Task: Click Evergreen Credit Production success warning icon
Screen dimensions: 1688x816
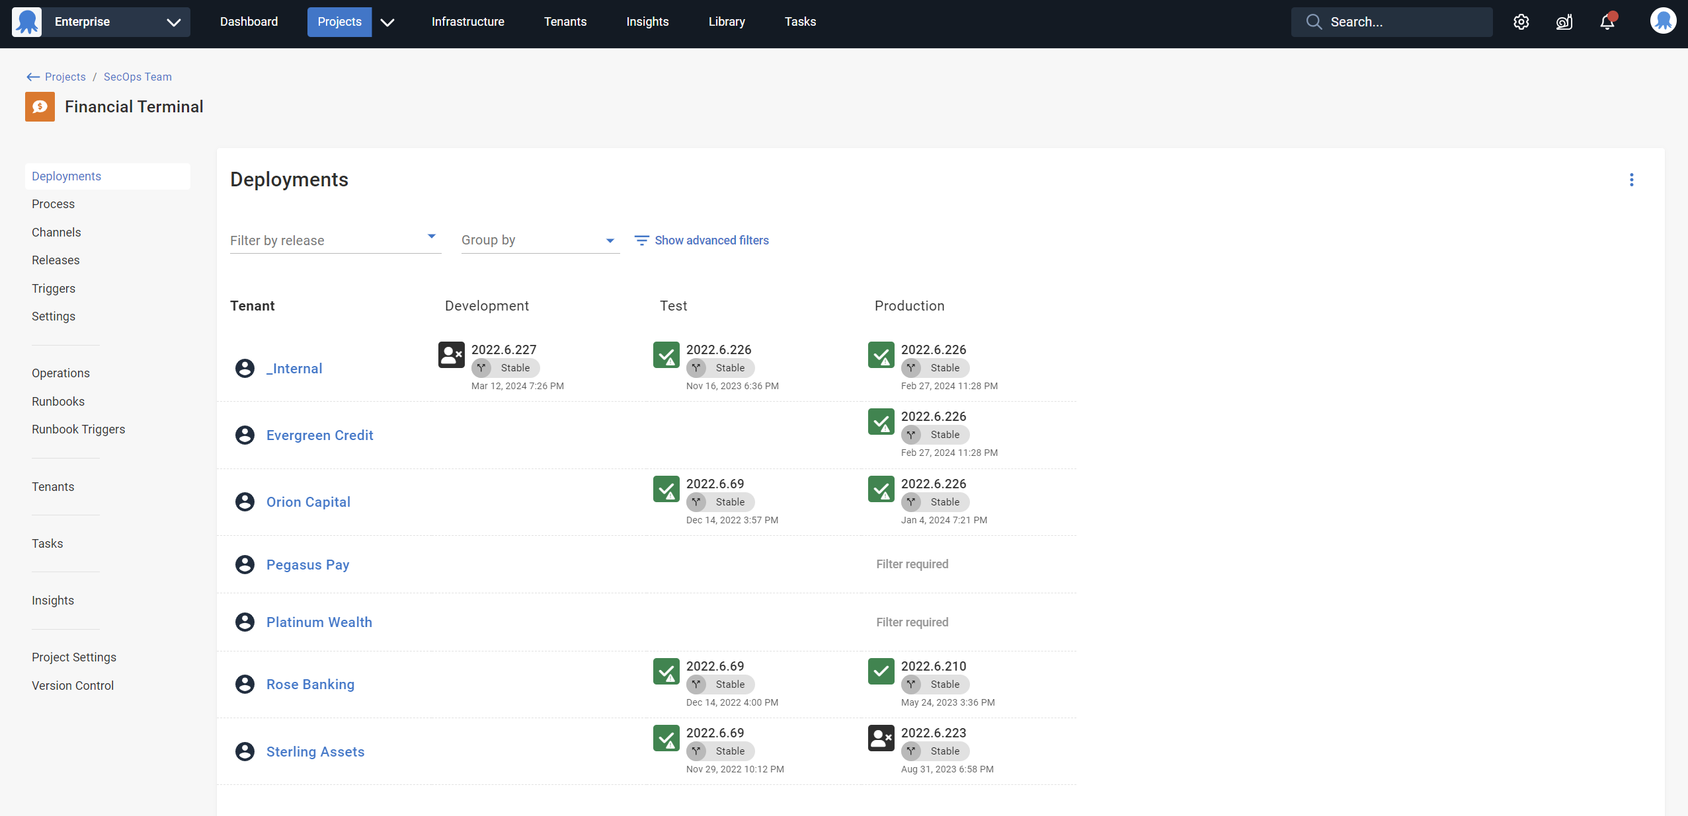Action: 881,422
